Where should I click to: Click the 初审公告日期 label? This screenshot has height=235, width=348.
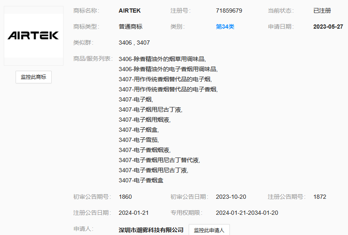point(189,197)
